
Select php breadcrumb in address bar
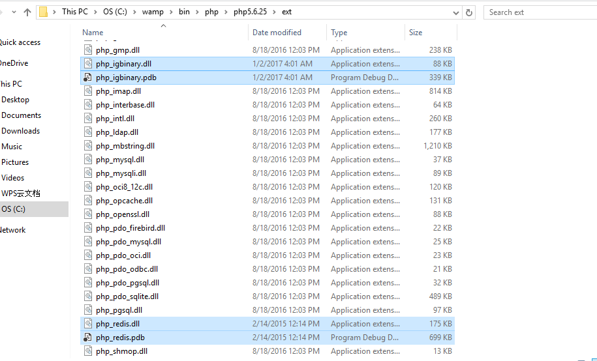tap(211, 12)
